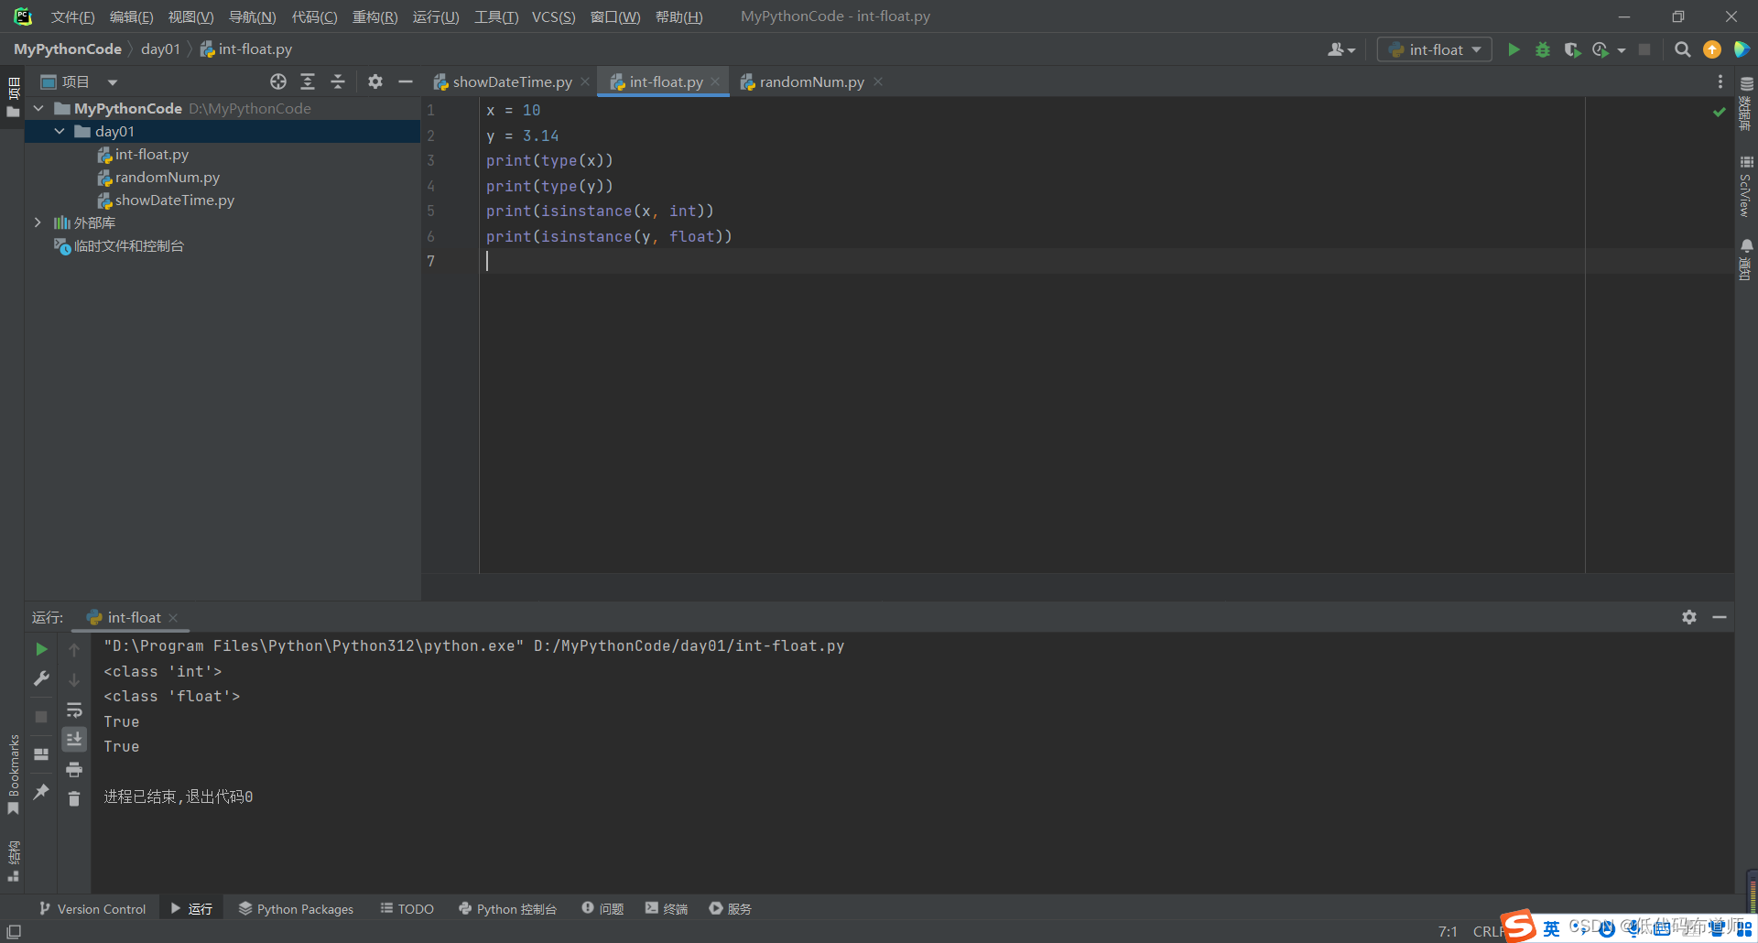Toggle tool window bars corner icon
This screenshot has height=943, width=1758.
(x=14, y=931)
